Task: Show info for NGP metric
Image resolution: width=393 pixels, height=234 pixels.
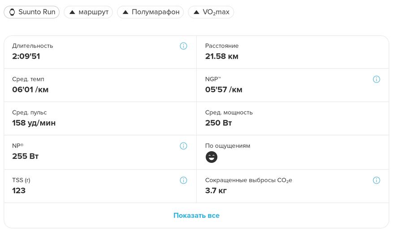Action: point(376,79)
